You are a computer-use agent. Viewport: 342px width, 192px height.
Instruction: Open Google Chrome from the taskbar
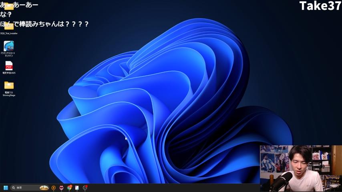[x=69, y=188]
